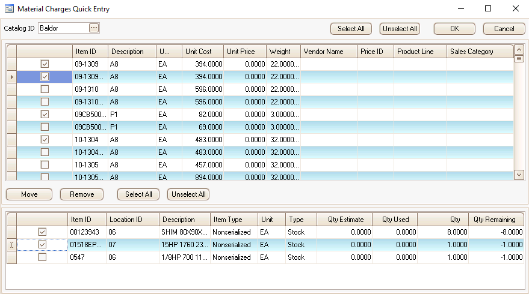Click the OK button
This screenshot has width=529, height=294.
[x=454, y=29]
